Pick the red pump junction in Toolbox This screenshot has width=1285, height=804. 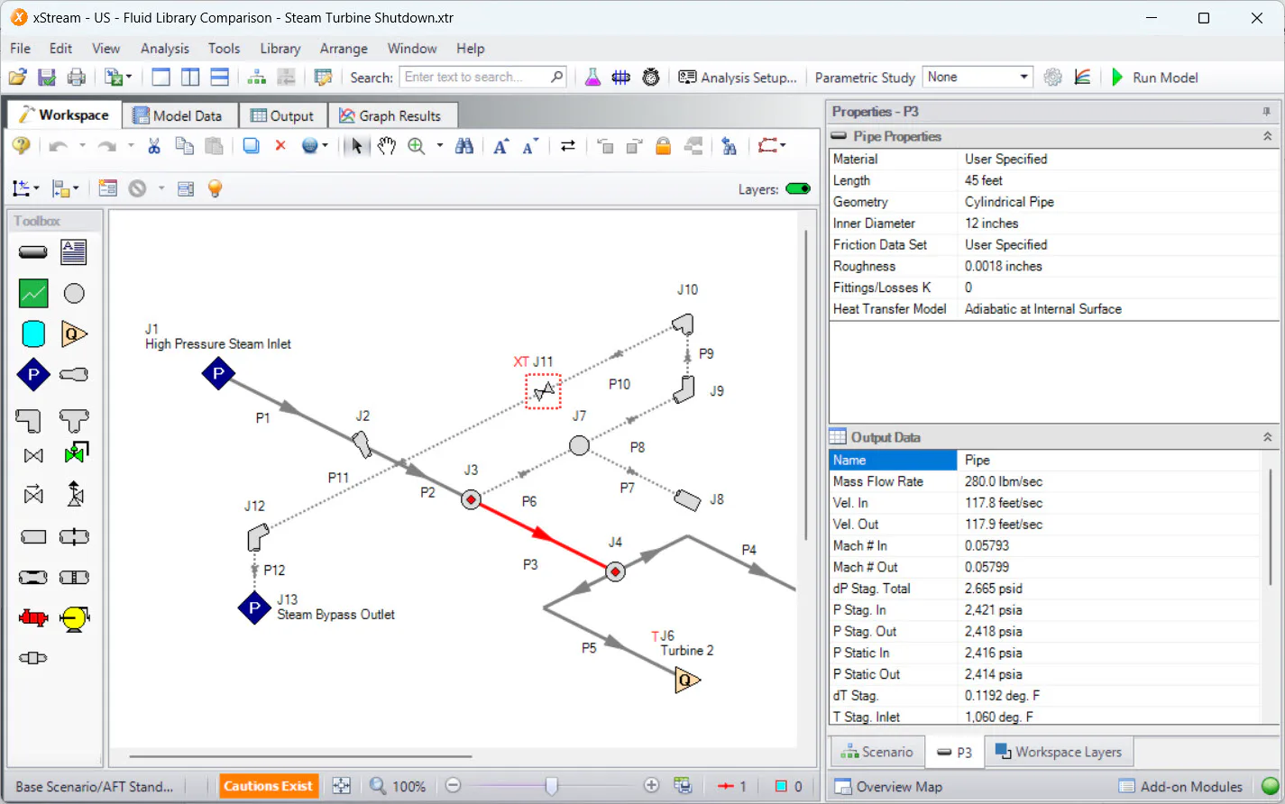coord(33,618)
